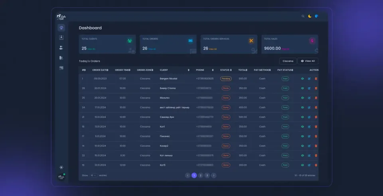Delete the Пикинес order

(316, 136)
